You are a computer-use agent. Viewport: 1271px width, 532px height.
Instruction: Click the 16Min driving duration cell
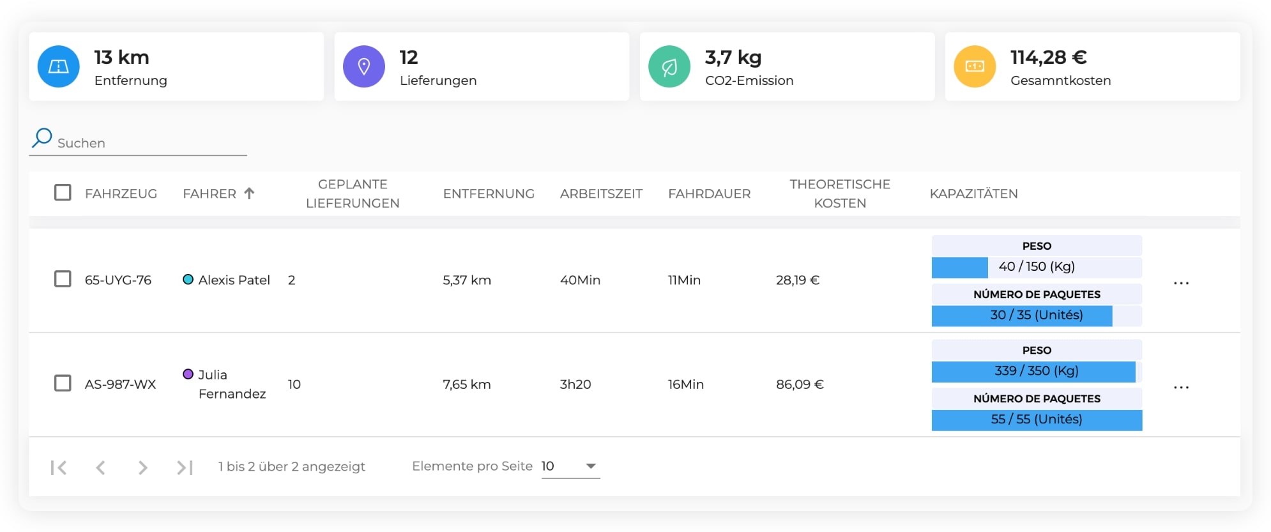pyautogui.click(x=685, y=384)
